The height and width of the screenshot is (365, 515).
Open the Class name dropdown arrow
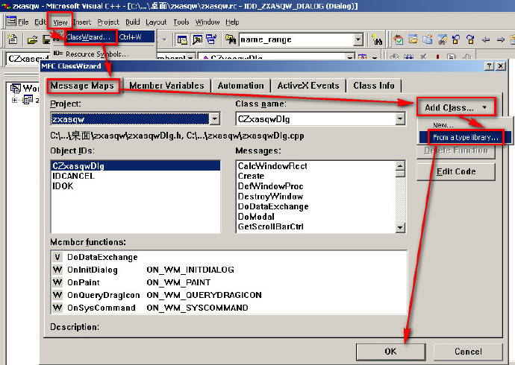[400, 118]
